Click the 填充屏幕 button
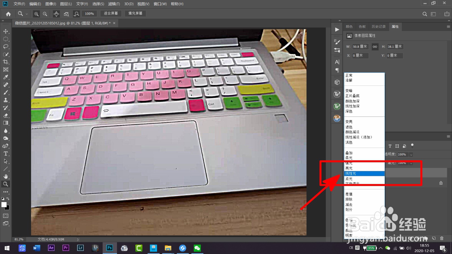This screenshot has width=452, height=254. 135,13
